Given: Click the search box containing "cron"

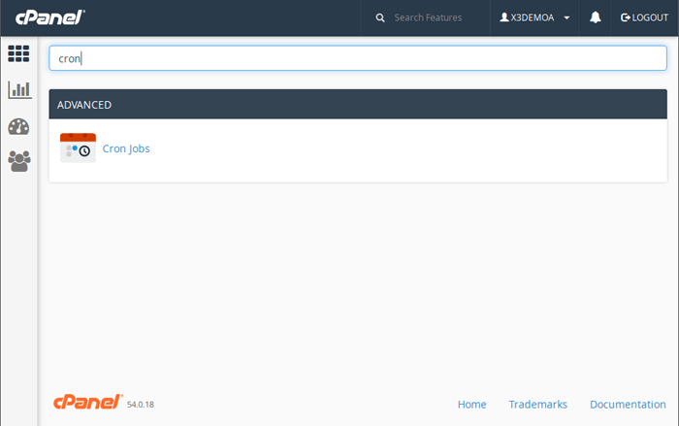Looking at the screenshot, I should pos(358,58).
